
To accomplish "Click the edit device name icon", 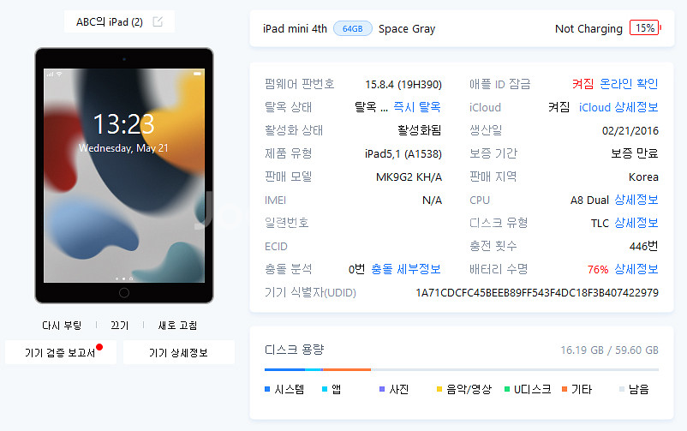I will 158,21.
